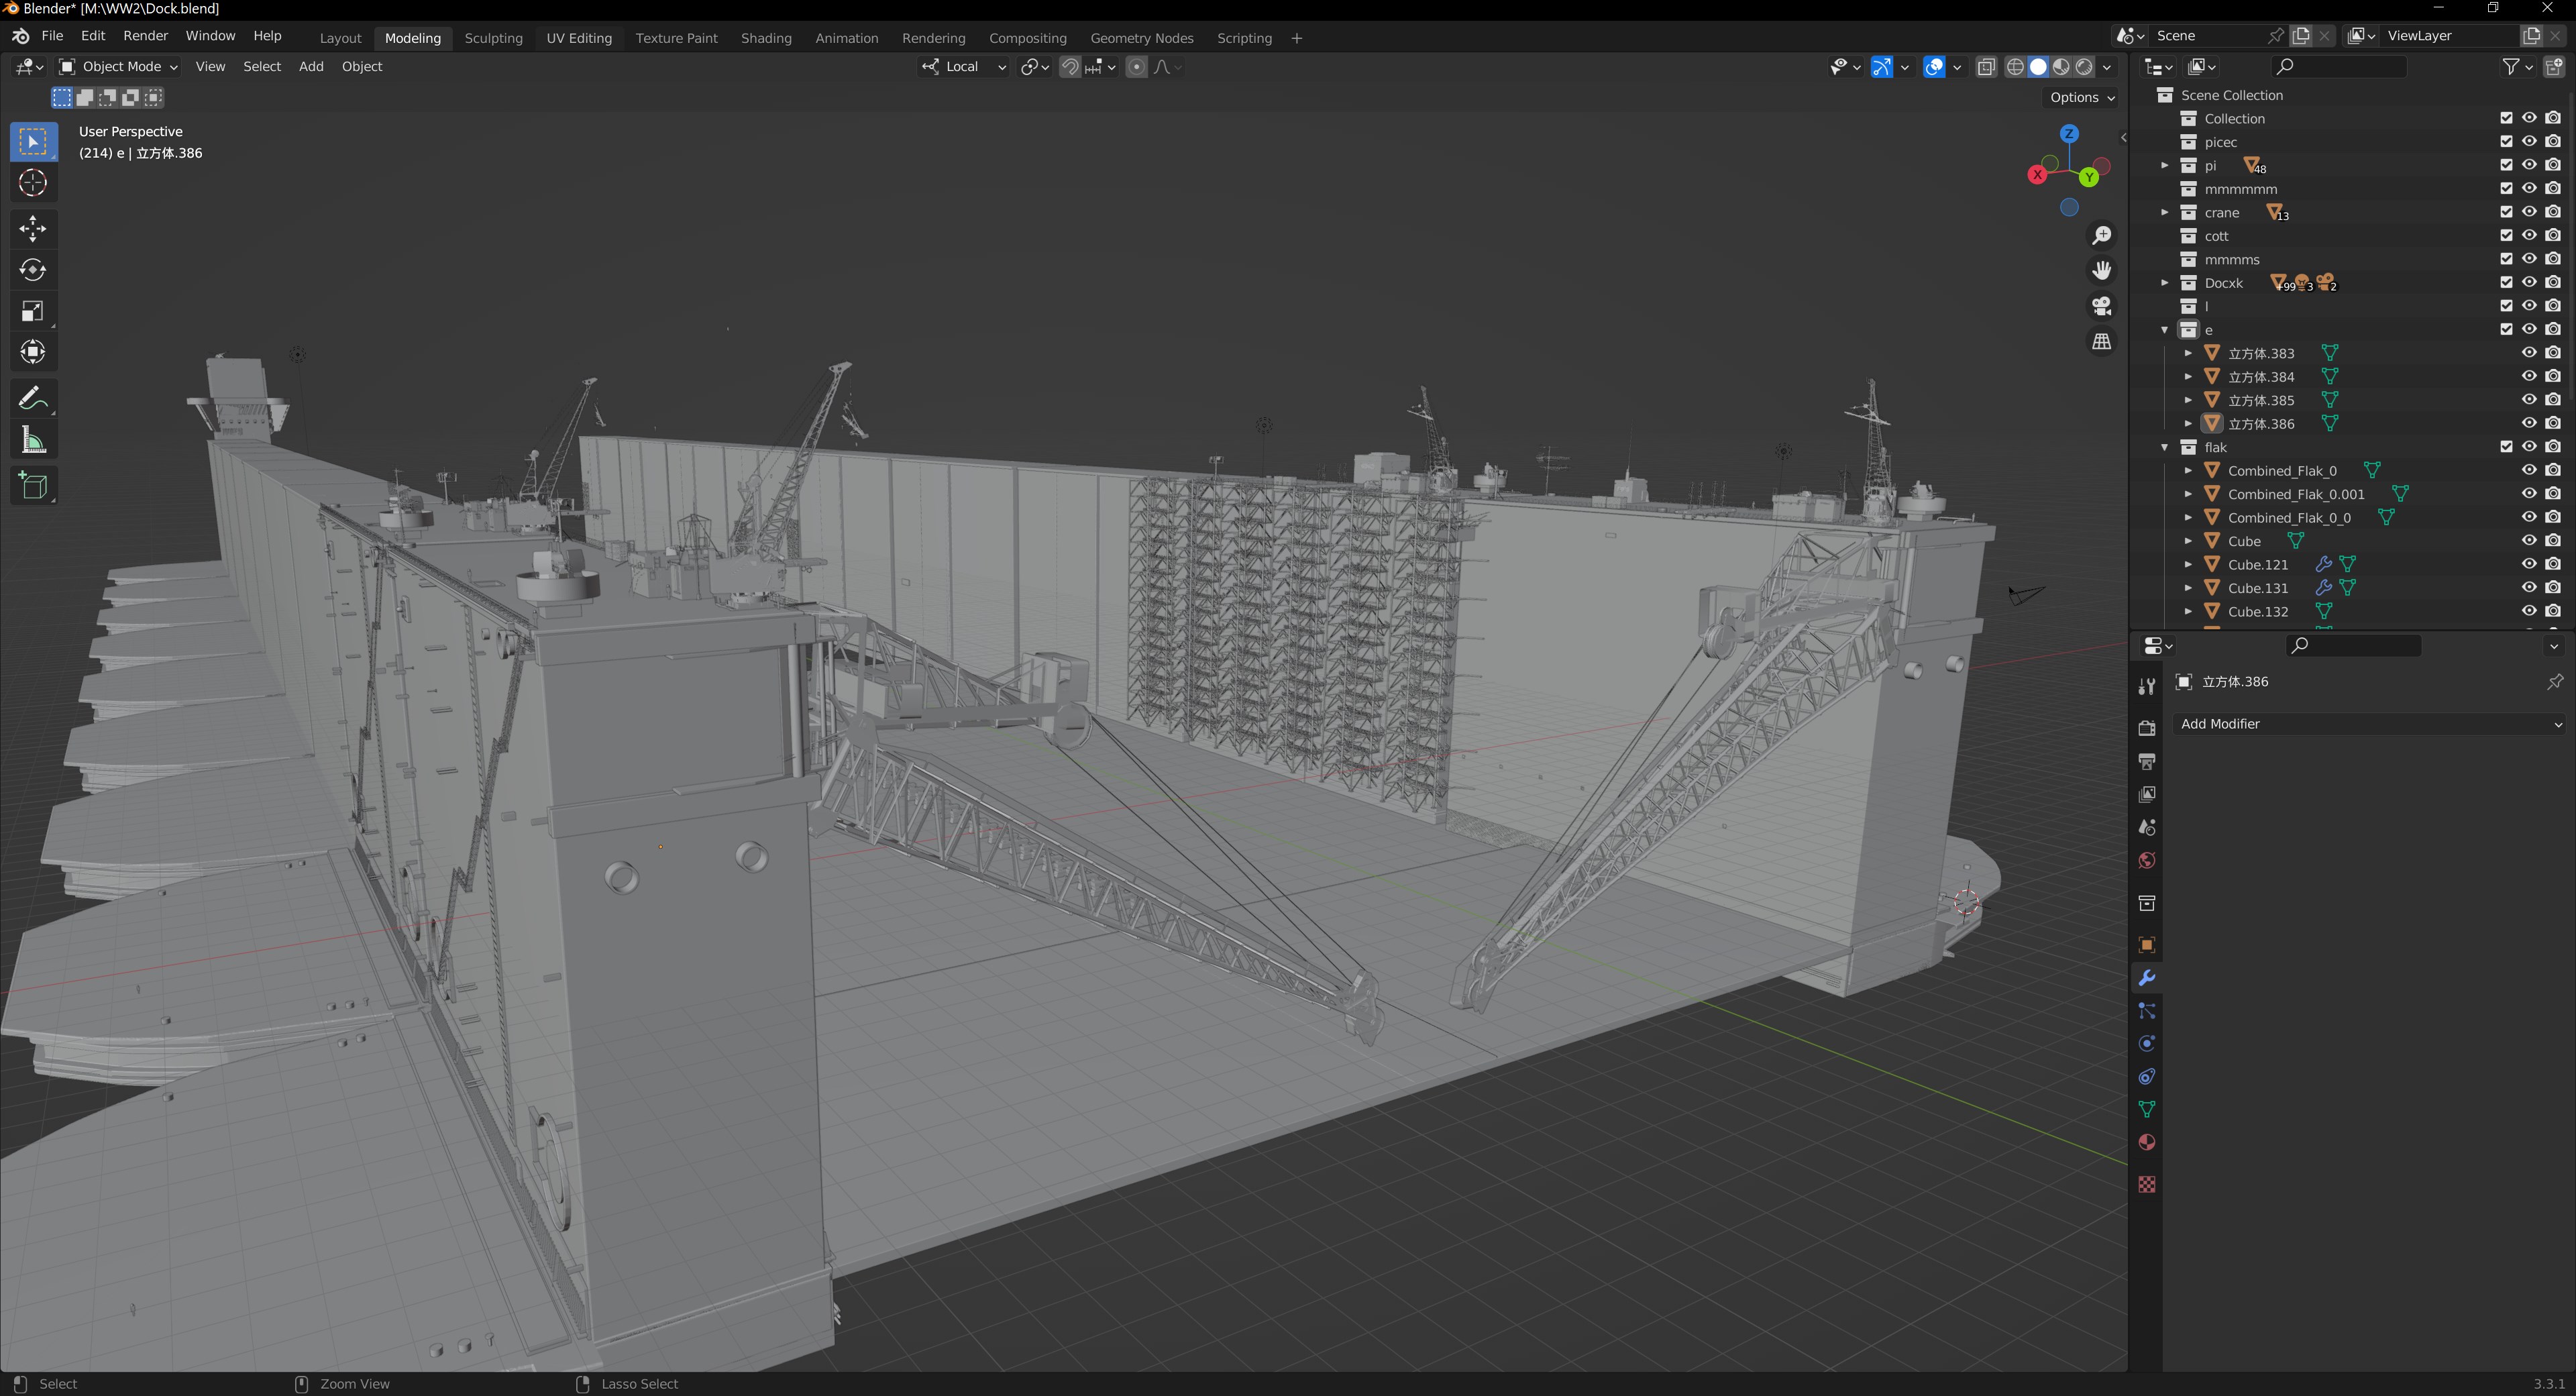Viewport: 2576px width, 1396px height.
Task: Activate the Rotate tool
Action: point(32,270)
